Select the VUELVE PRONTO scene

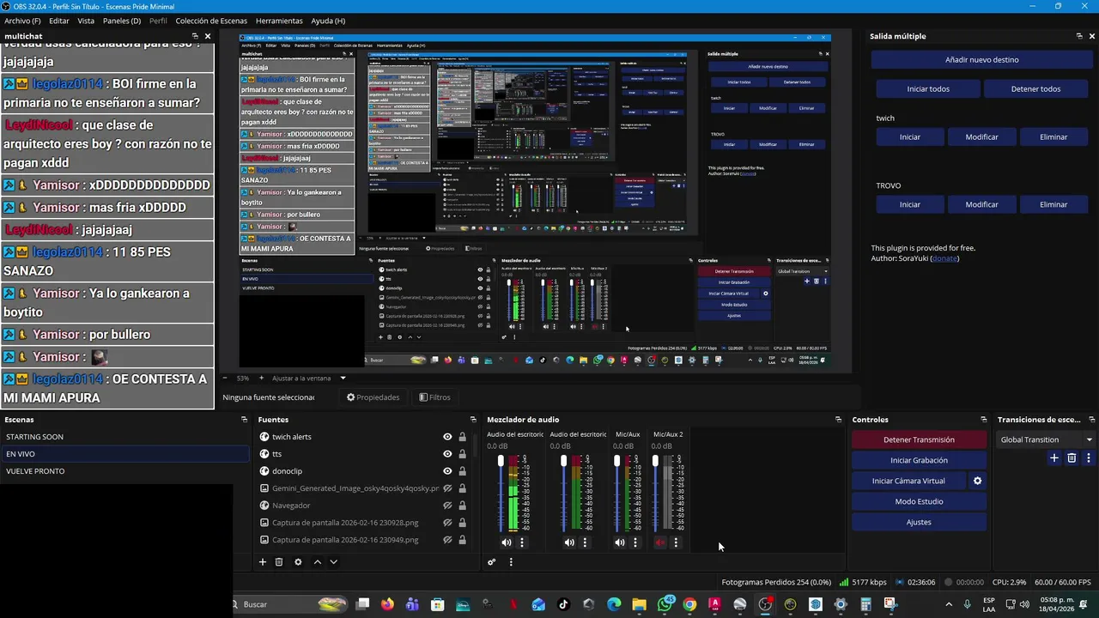point(124,471)
